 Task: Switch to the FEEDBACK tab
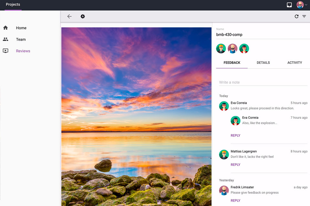point(232,63)
